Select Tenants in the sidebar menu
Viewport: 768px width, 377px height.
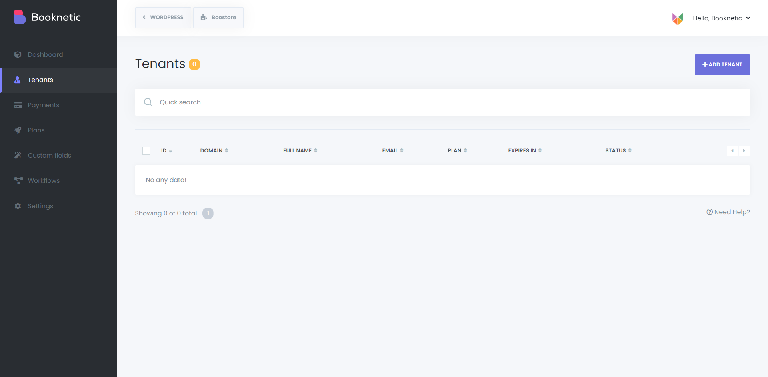(40, 80)
